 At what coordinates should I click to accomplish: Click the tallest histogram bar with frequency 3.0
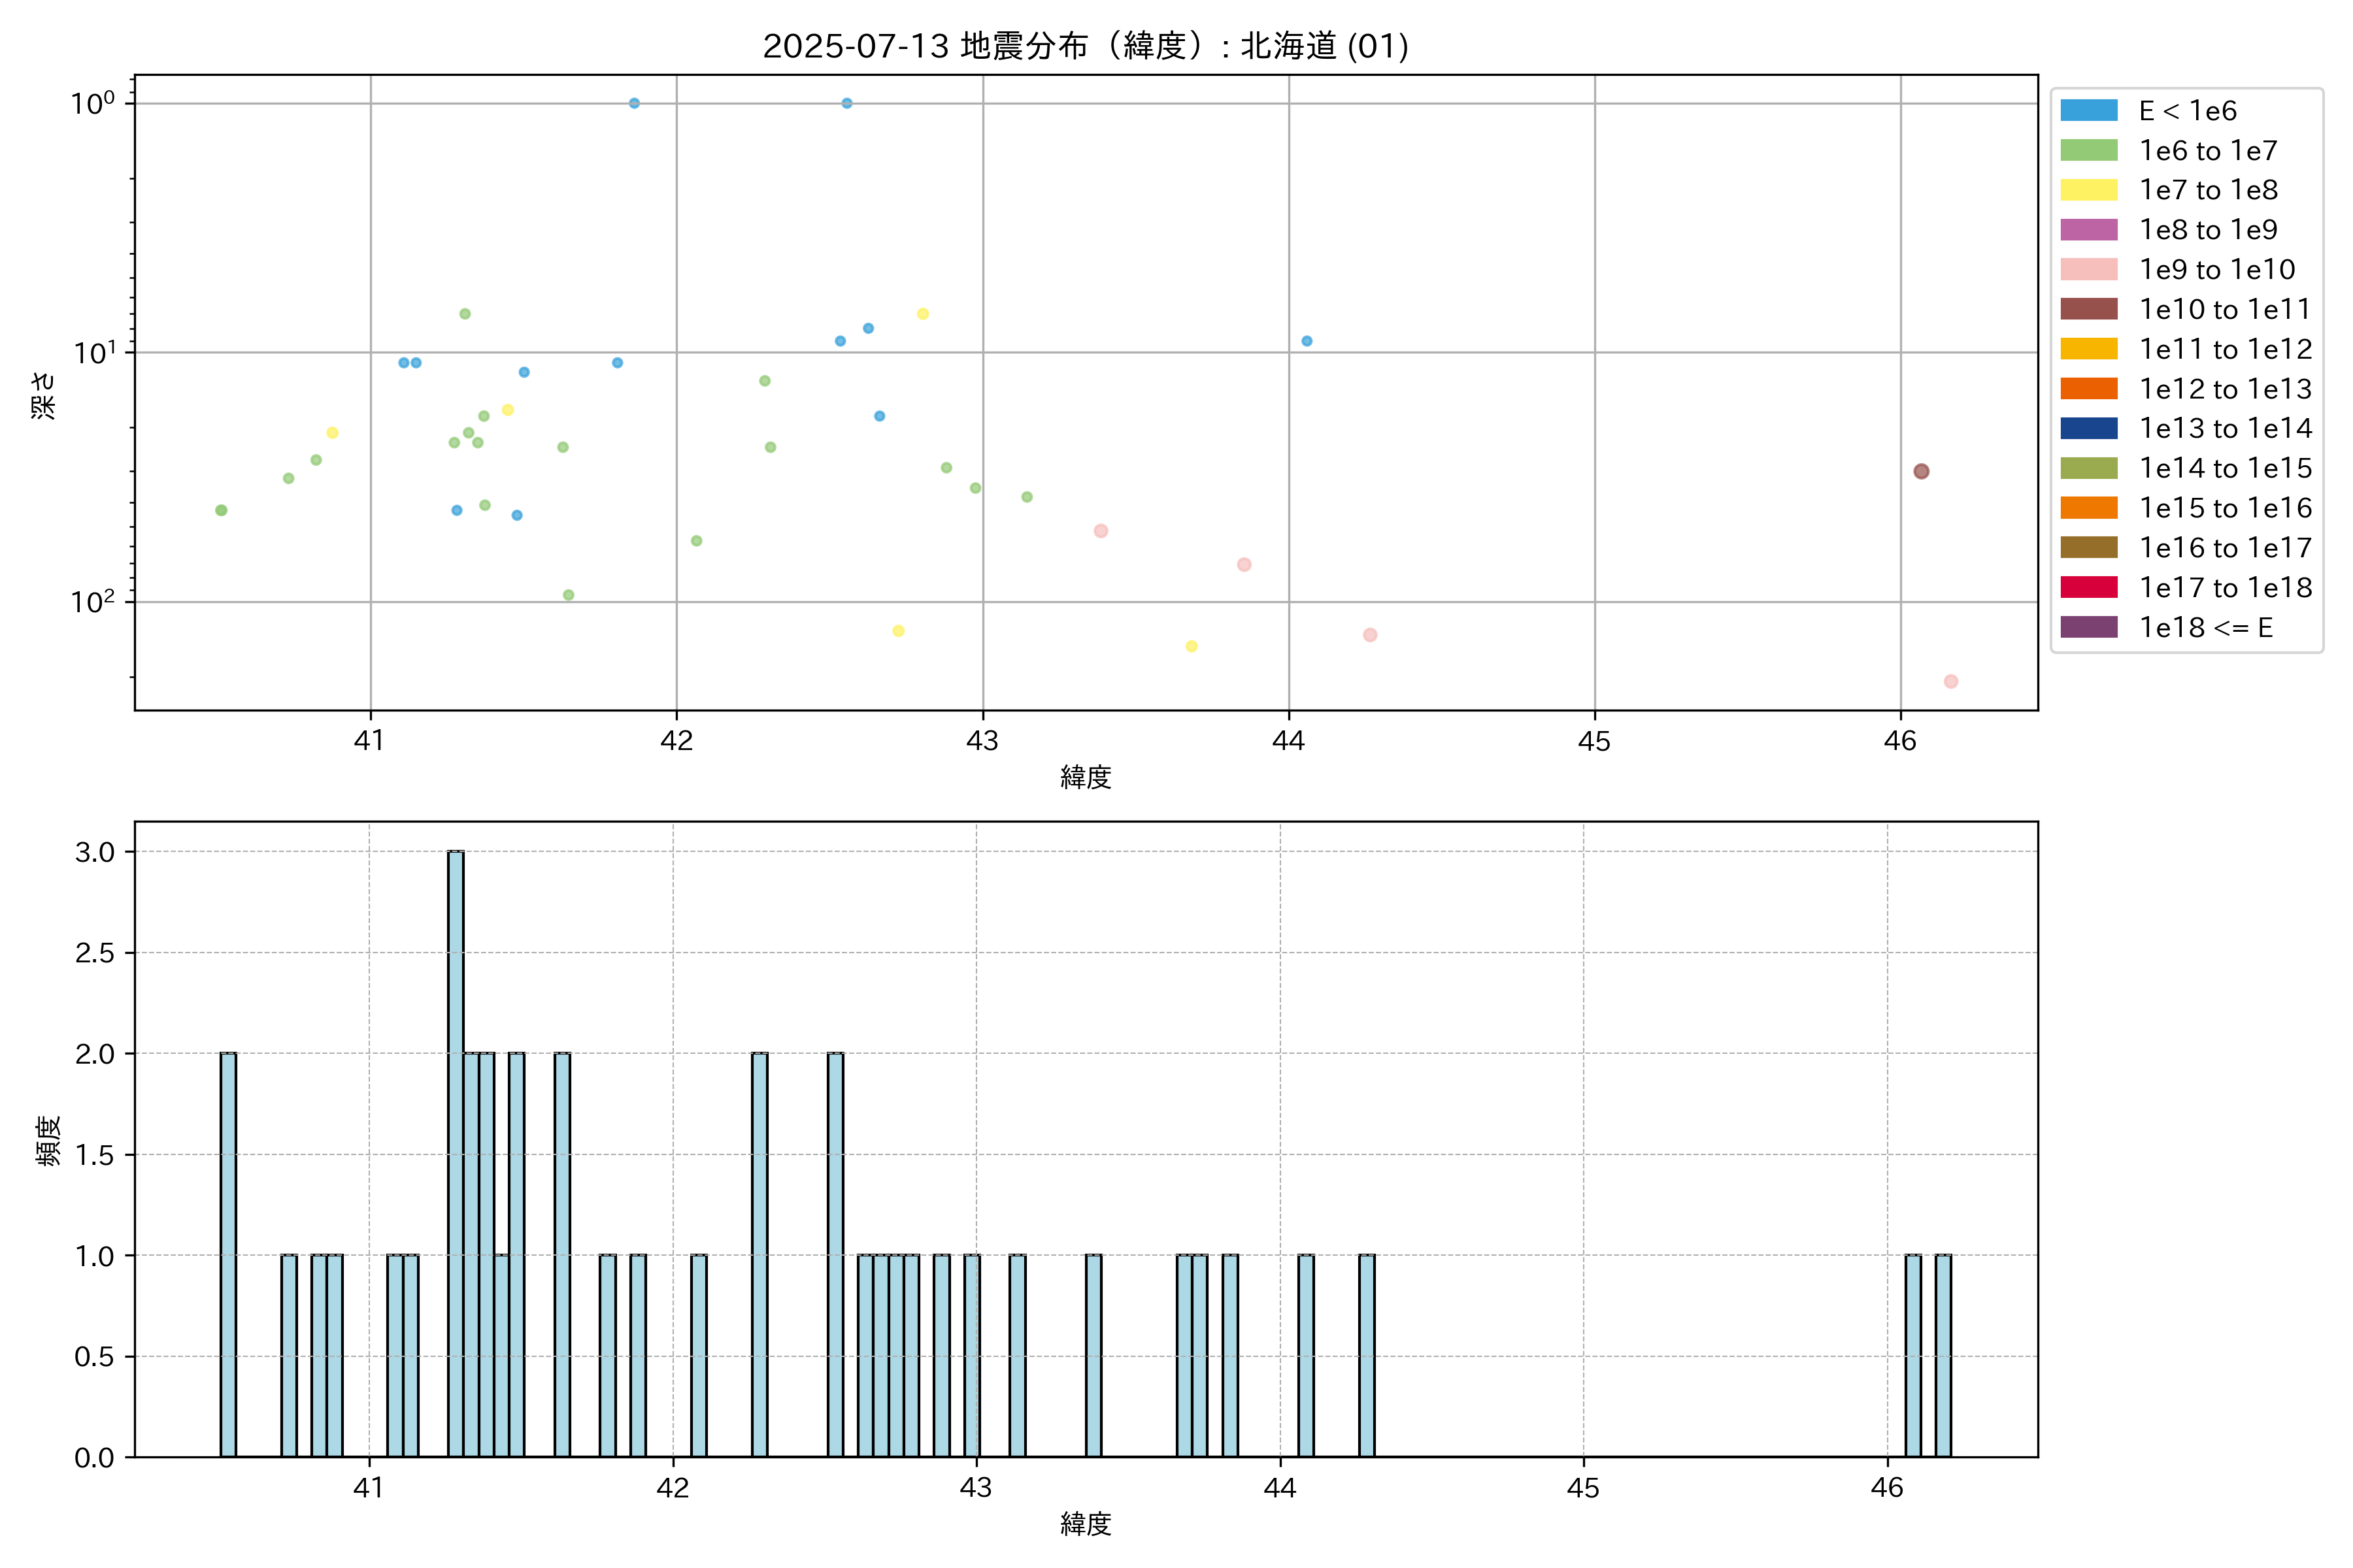tap(456, 1150)
